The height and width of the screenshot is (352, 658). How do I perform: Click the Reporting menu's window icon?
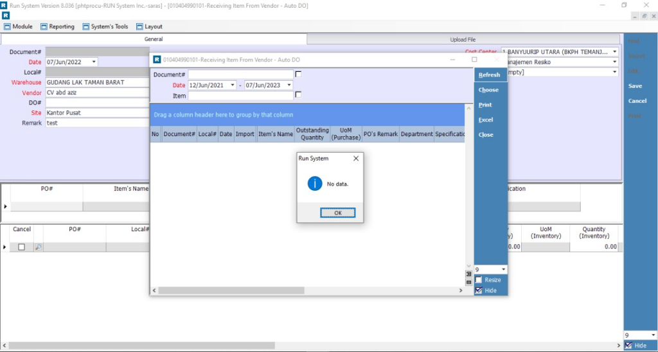point(44,26)
